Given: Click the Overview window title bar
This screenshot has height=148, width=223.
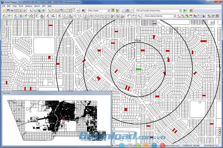Looking at the screenshot, I should point(56,93).
